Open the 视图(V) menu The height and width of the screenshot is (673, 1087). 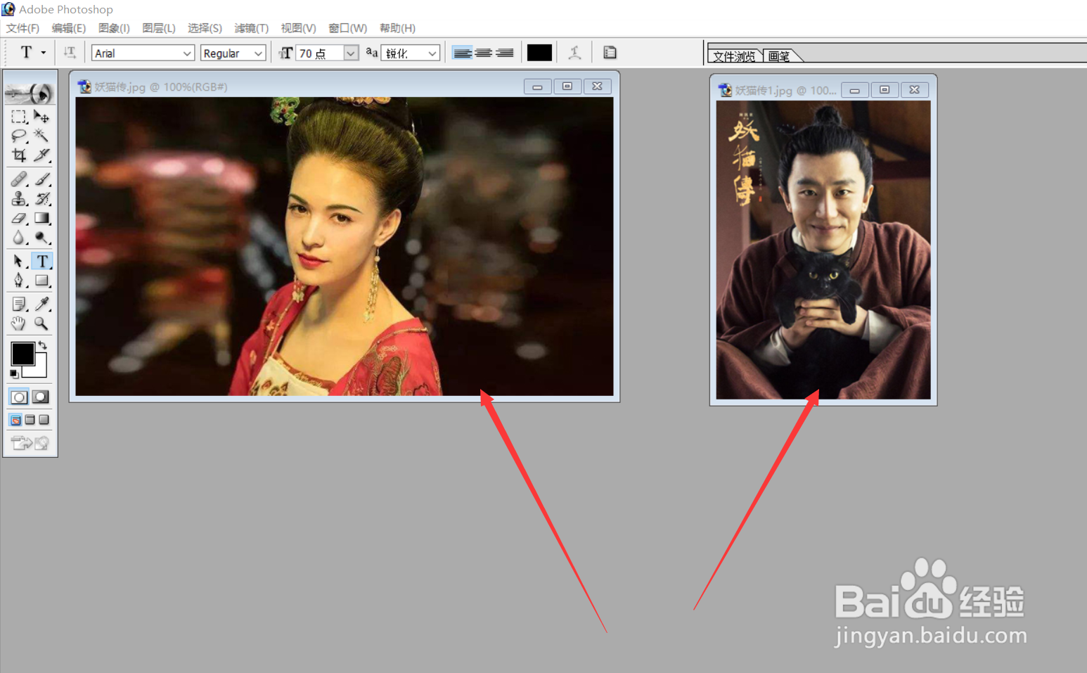298,28
